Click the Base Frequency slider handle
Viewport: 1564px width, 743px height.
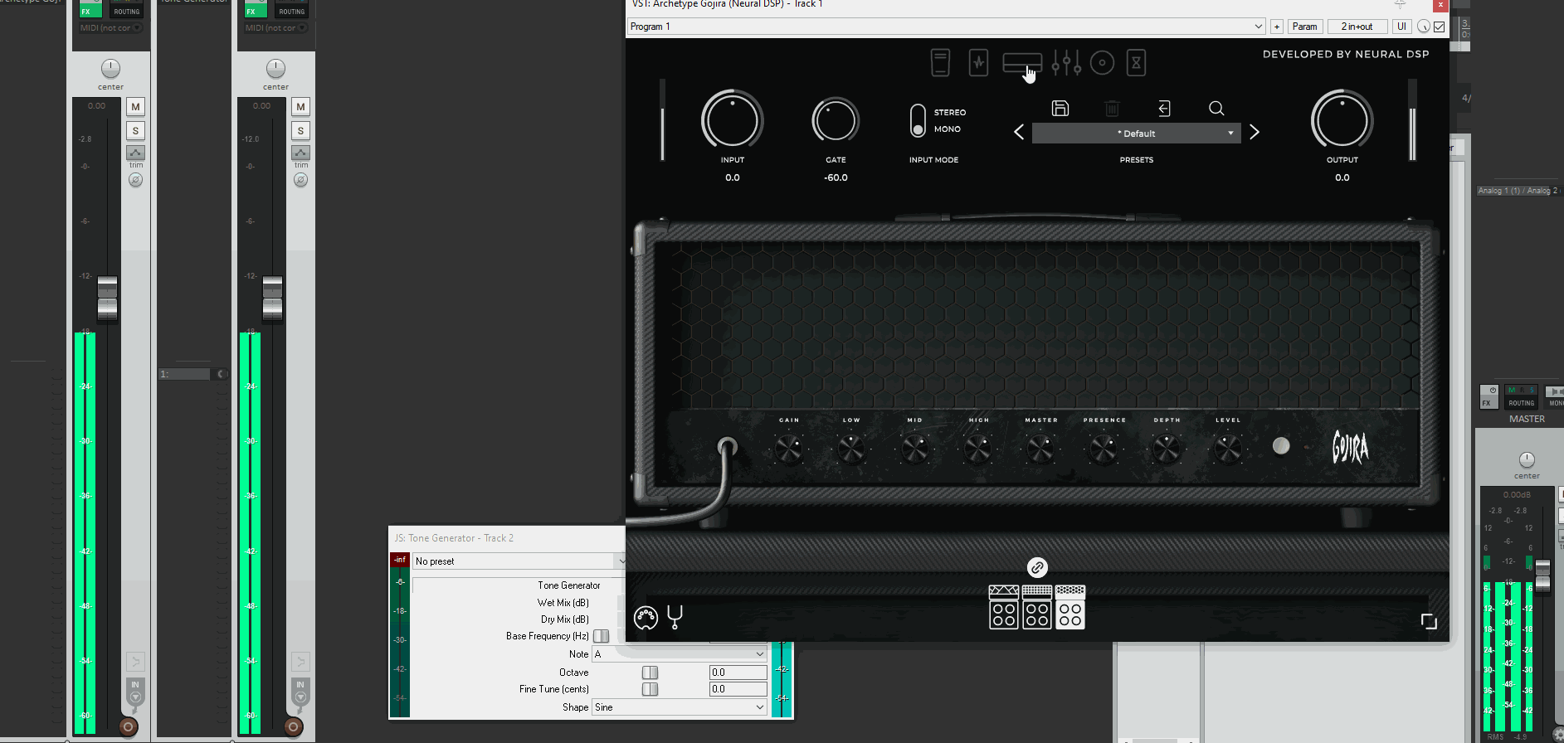pyautogui.click(x=602, y=636)
